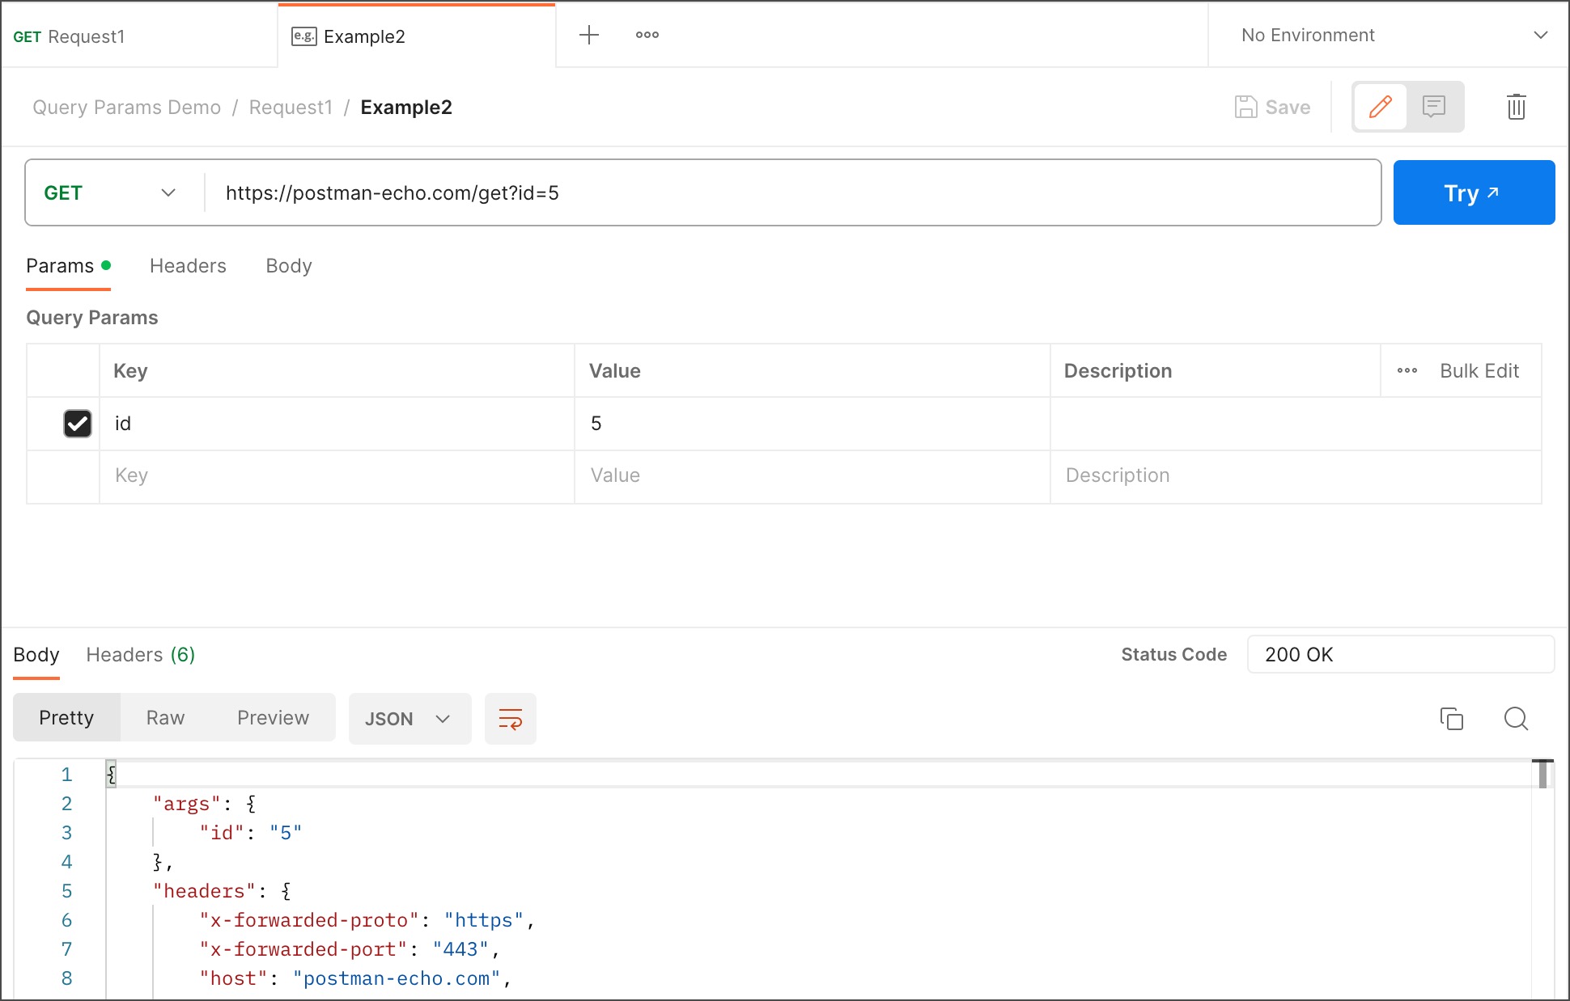Open search in the response body
Viewport: 1570px width, 1001px height.
[1515, 718]
